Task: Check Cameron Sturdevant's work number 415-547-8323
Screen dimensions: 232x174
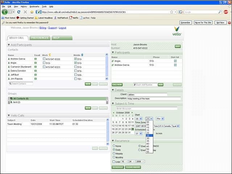Action: click(44, 67)
